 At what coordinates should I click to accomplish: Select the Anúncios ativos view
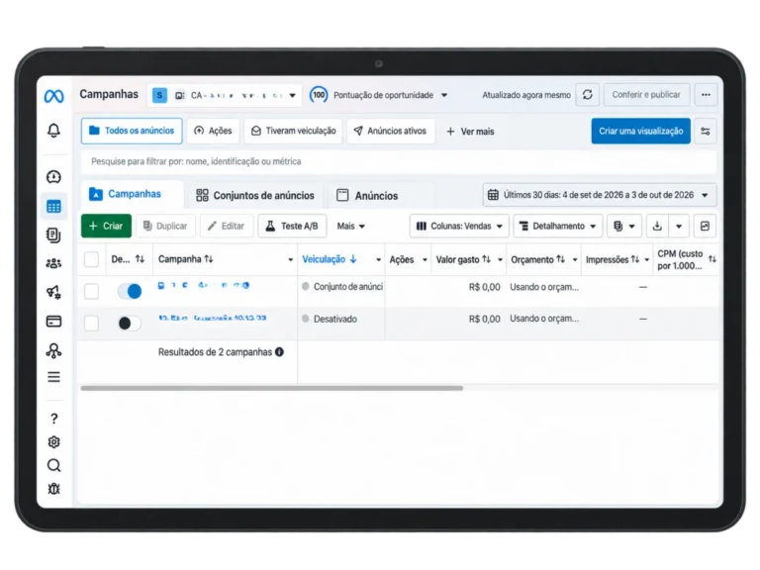(x=391, y=131)
